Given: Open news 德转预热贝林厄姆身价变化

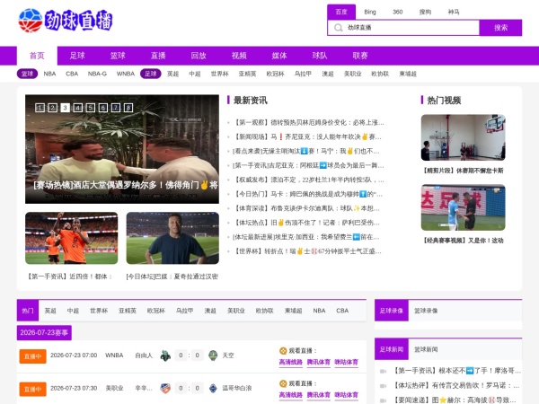Looking at the screenshot, I should pos(309,123).
